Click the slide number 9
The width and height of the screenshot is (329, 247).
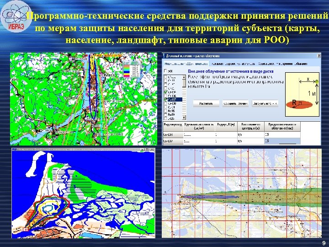pyautogui.click(x=324, y=242)
